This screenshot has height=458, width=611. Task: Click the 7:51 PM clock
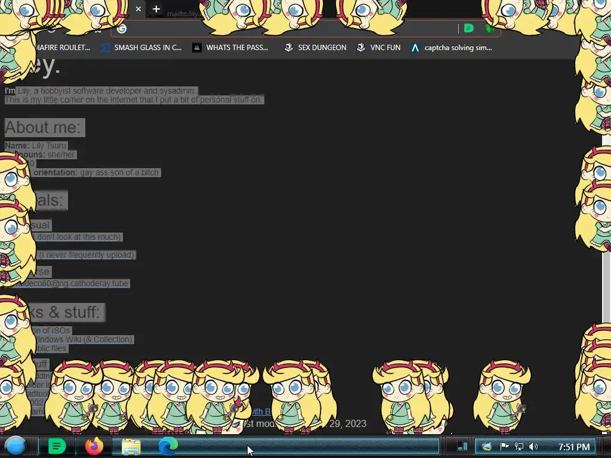[x=574, y=447]
